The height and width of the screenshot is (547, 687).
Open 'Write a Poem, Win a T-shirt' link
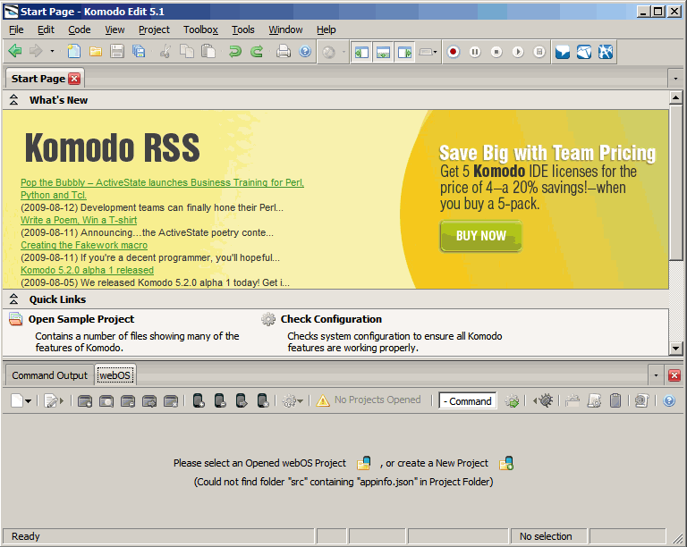pyautogui.click(x=79, y=220)
